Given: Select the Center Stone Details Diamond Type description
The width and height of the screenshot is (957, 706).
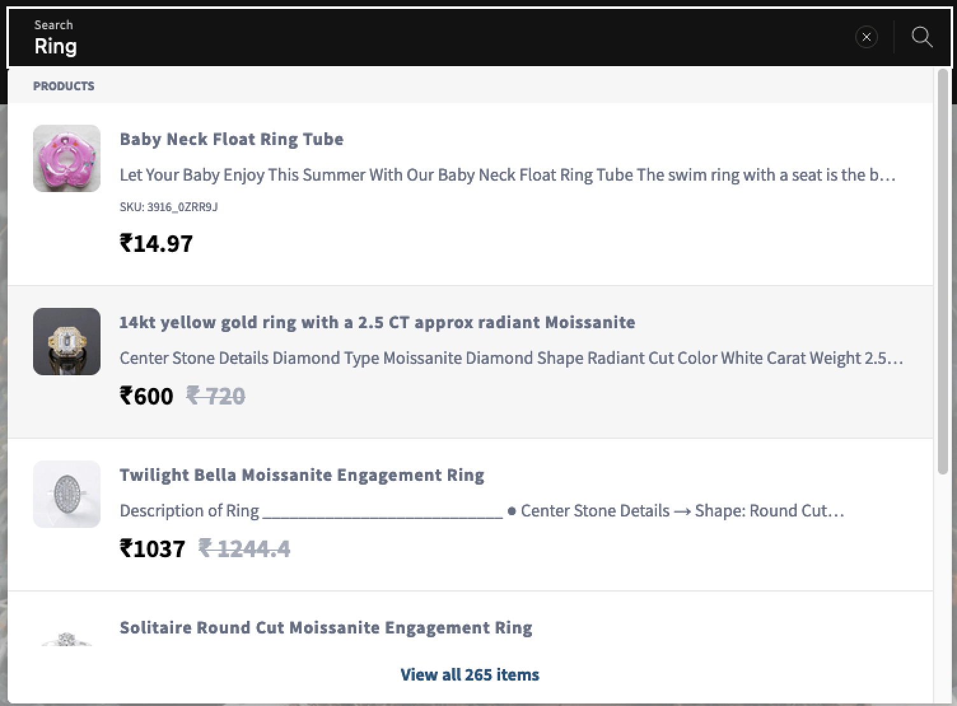Looking at the screenshot, I should 512,358.
